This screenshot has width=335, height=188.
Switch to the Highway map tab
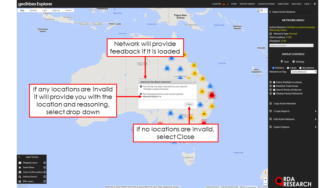[x=56, y=10]
